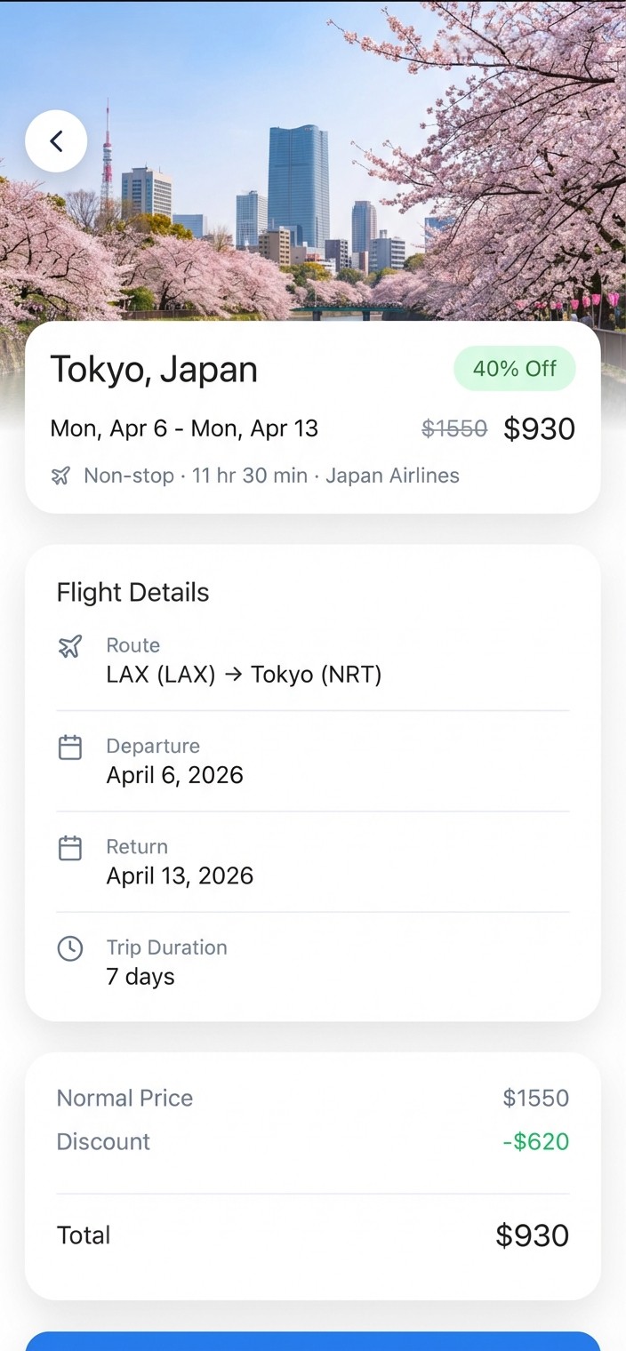
Task: Click the Tokyo, Japan title
Action: (154, 370)
